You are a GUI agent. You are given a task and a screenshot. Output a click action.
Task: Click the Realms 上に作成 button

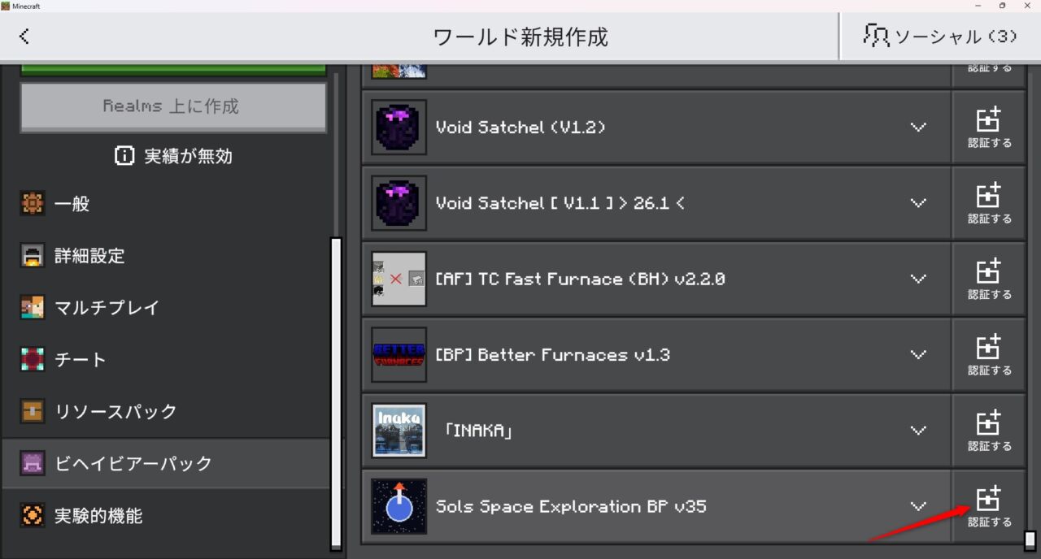tap(173, 106)
